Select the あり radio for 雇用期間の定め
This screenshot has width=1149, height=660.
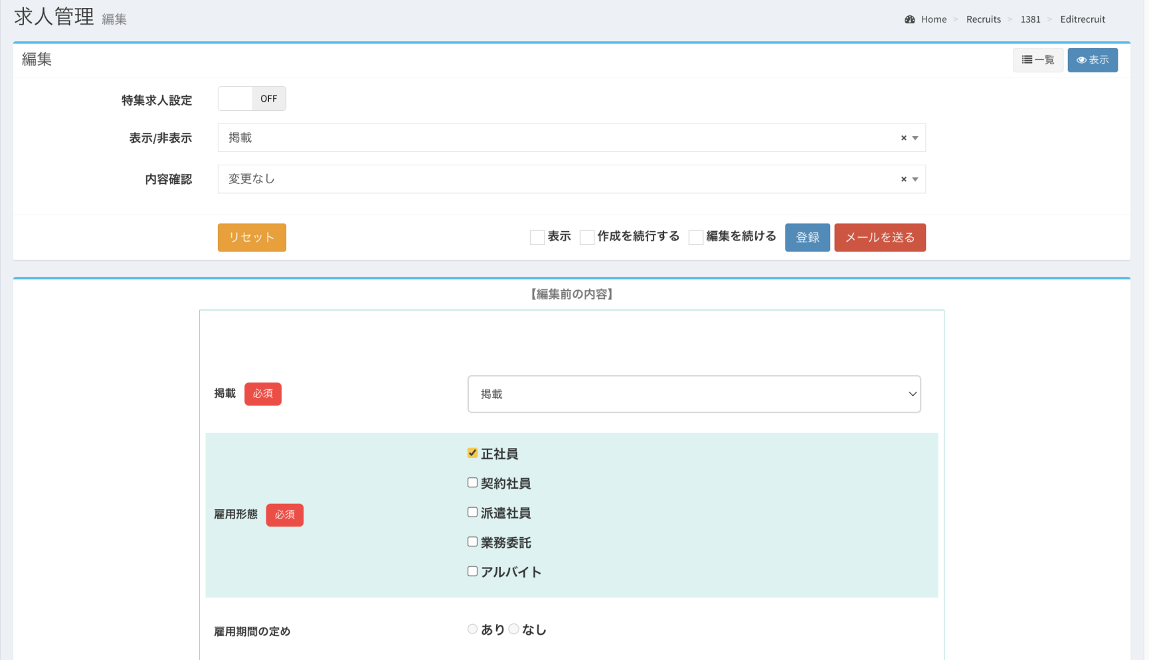coord(472,629)
